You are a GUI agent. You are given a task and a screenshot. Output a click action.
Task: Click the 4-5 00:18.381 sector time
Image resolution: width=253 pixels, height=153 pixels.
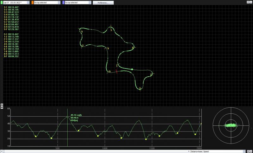click(x=11, y=44)
